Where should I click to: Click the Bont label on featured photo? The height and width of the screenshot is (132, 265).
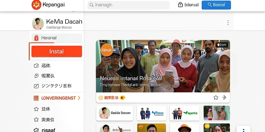coord(222,45)
